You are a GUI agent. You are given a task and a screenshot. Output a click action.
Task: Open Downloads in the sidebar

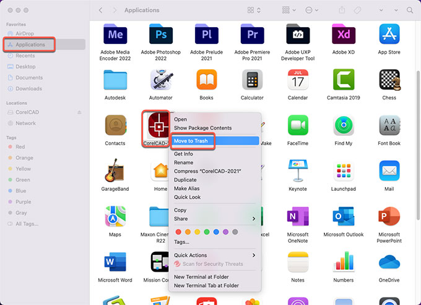pos(45,89)
